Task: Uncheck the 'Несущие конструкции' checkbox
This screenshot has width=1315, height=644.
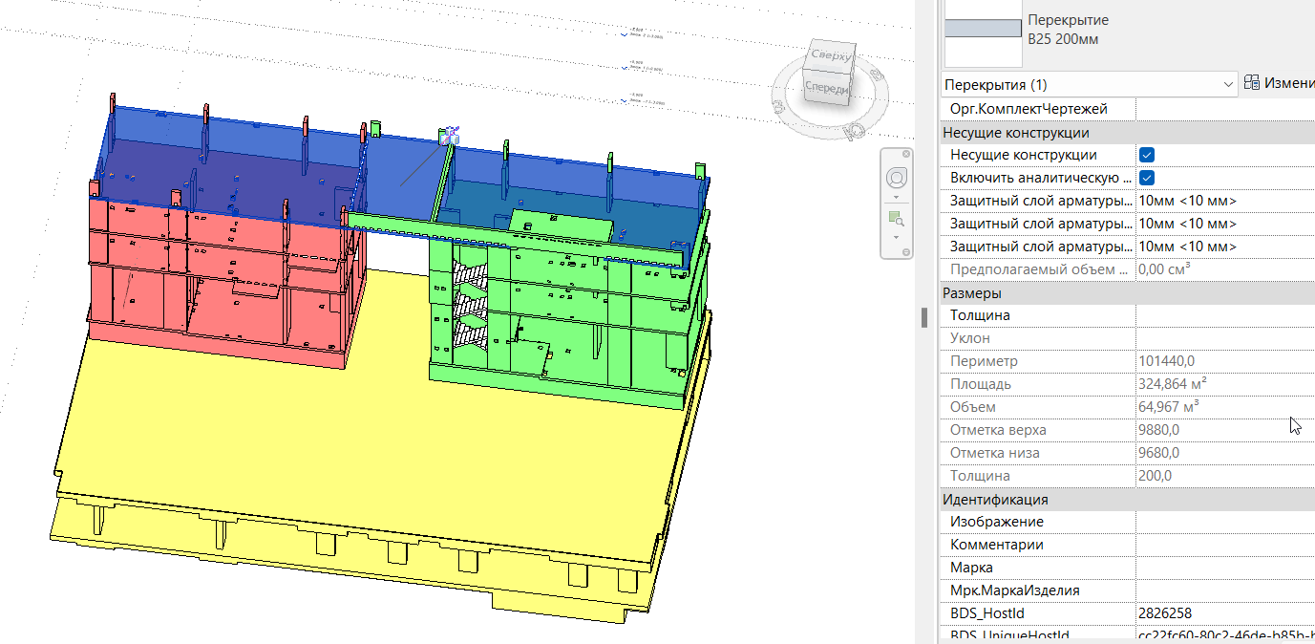Action: click(1147, 155)
